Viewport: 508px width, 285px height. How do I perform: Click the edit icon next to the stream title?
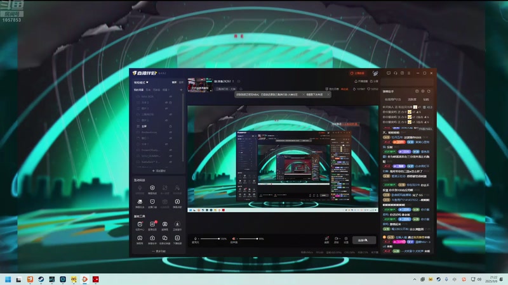[x=239, y=82]
